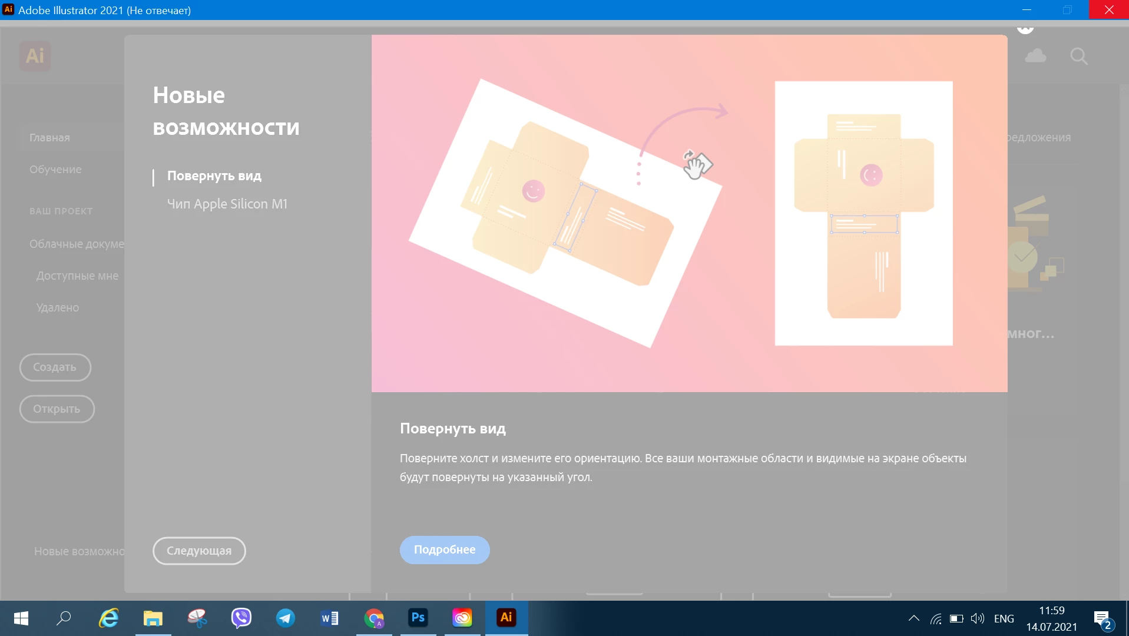Click the cloud sync status icon
The width and height of the screenshot is (1129, 636).
1035,56
